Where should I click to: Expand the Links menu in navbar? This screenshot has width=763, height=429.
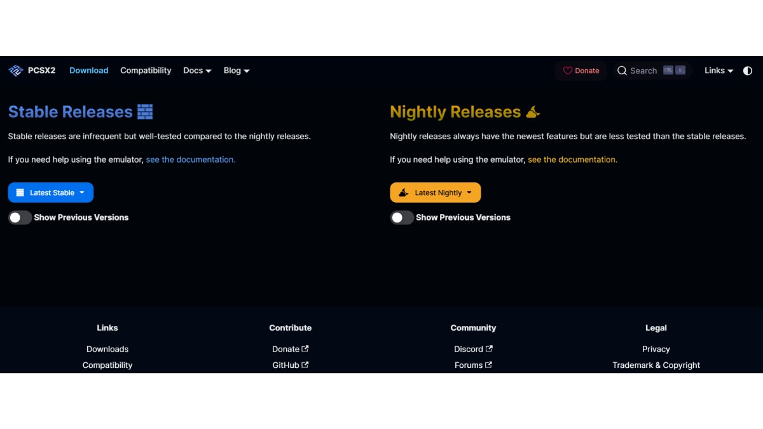pyautogui.click(x=718, y=71)
